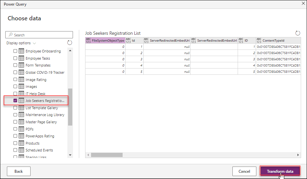
Task: Open the Display options dropdown
Action: (x=21, y=43)
